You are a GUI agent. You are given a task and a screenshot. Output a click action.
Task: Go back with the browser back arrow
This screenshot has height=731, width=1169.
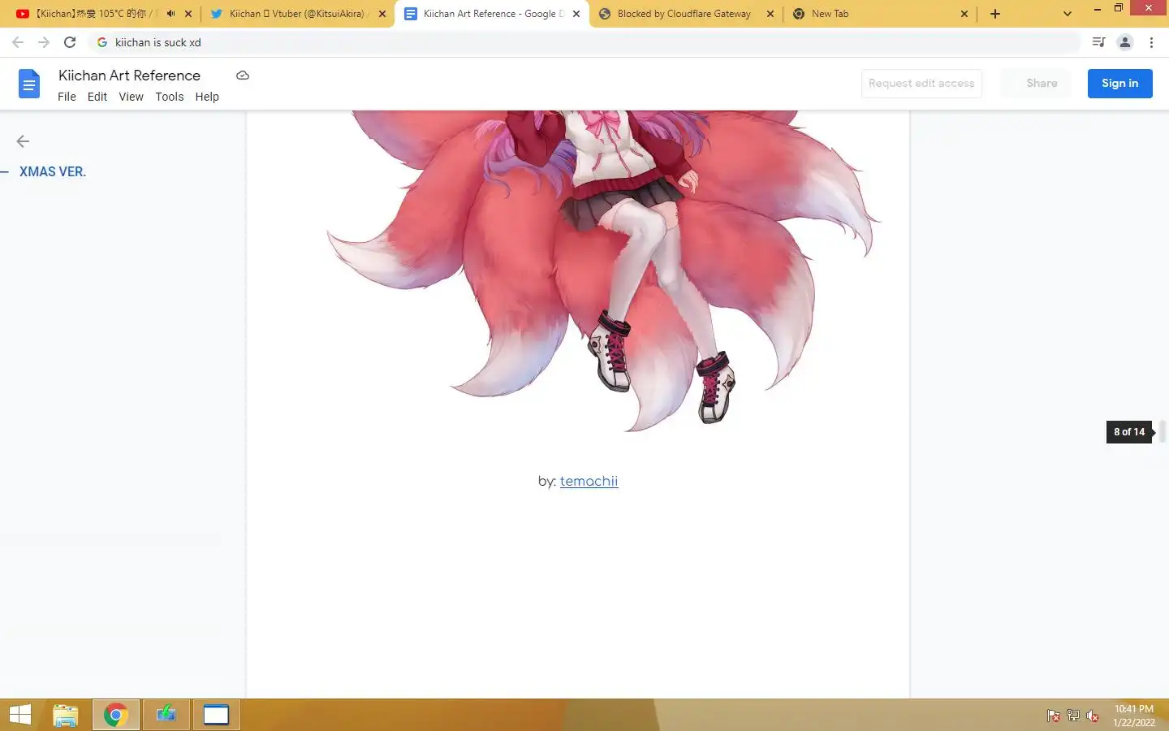[18, 42]
